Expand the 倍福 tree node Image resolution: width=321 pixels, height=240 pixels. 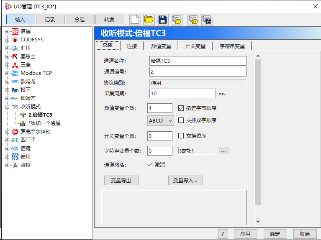7,31
